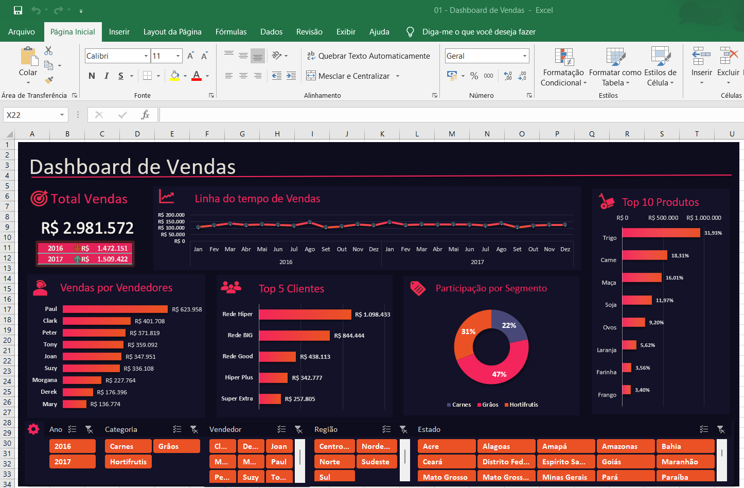The height and width of the screenshot is (488, 744).
Task: Switch to the Exibir tab
Action: (346, 32)
